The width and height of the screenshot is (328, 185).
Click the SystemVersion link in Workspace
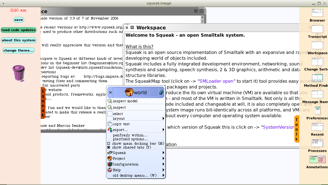pos(279,127)
